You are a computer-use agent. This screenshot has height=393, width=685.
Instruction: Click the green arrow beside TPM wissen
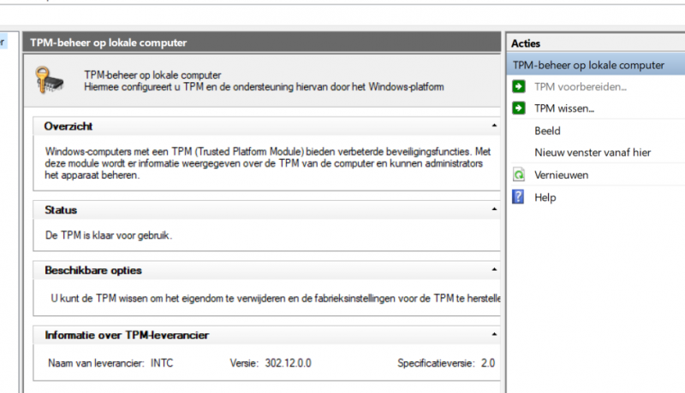coord(518,109)
